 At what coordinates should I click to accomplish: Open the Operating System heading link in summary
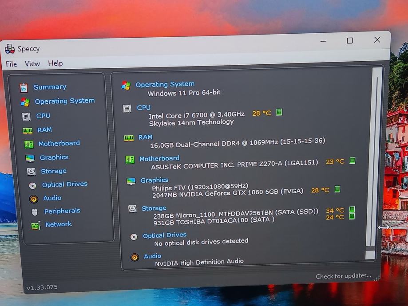pos(165,84)
